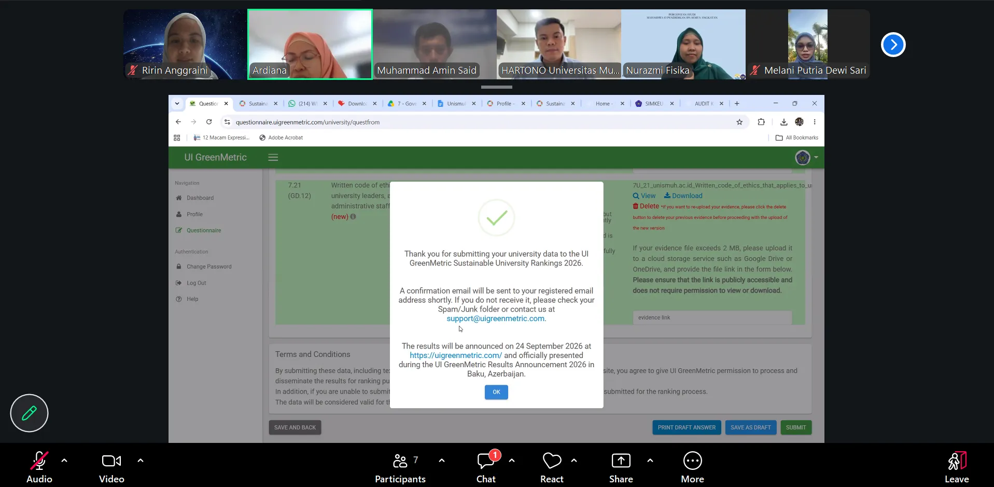The image size is (994, 487).
Task: Click the evidence link input field
Action: (712, 317)
